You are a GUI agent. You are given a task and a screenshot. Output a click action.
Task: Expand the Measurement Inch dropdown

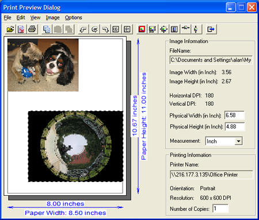[x=238, y=141]
